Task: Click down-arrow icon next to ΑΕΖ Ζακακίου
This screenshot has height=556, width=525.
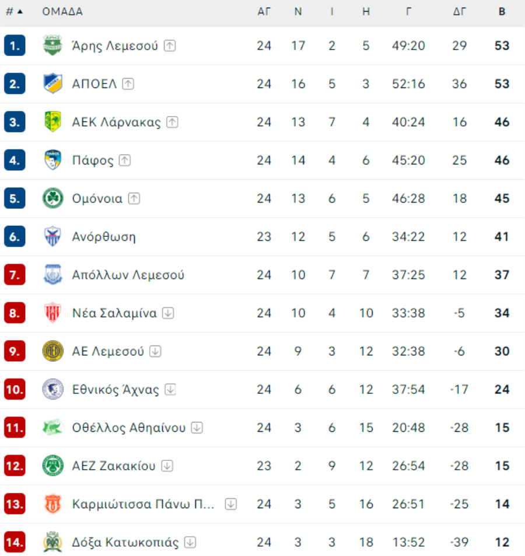Action: [x=167, y=466]
